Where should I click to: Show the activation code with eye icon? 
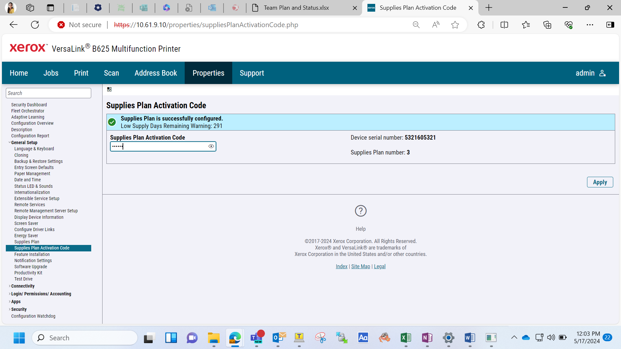coord(211,146)
